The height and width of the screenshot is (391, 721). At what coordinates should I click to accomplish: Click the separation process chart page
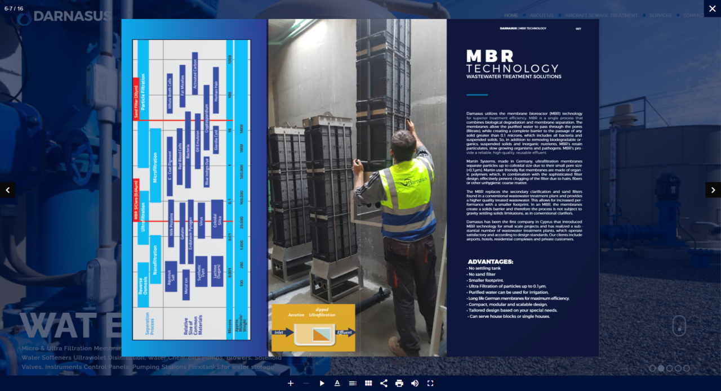coord(192,190)
